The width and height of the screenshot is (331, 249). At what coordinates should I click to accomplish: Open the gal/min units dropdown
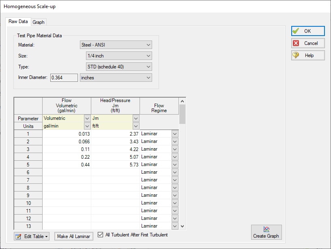[87, 126]
